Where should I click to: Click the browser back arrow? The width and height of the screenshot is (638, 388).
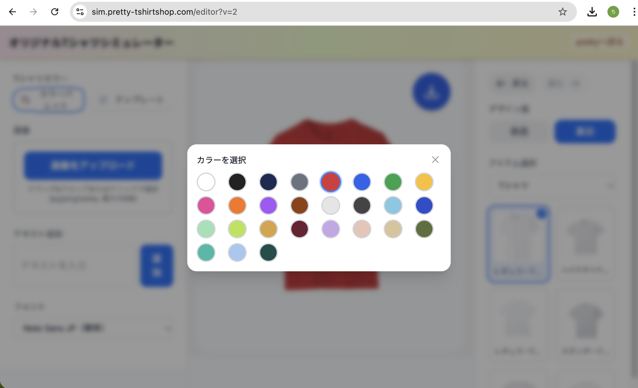[12, 12]
